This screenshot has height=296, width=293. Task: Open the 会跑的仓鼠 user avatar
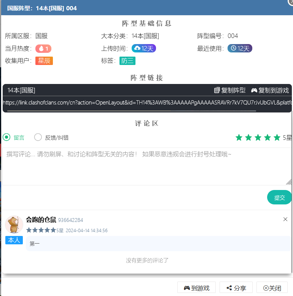coord(14,224)
